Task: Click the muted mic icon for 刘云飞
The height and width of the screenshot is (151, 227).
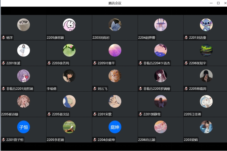Action: click(95, 89)
